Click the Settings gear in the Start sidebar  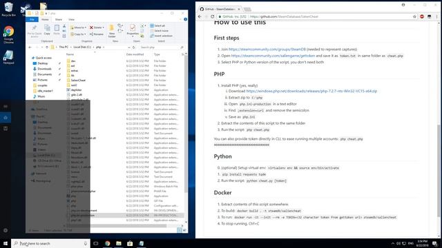tap(6, 230)
